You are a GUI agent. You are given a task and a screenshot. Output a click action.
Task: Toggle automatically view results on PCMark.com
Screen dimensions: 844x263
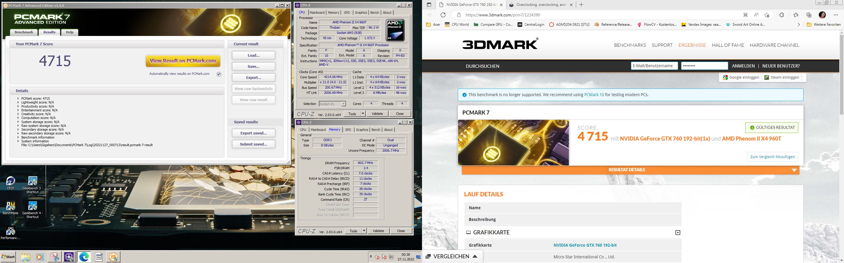point(219,74)
